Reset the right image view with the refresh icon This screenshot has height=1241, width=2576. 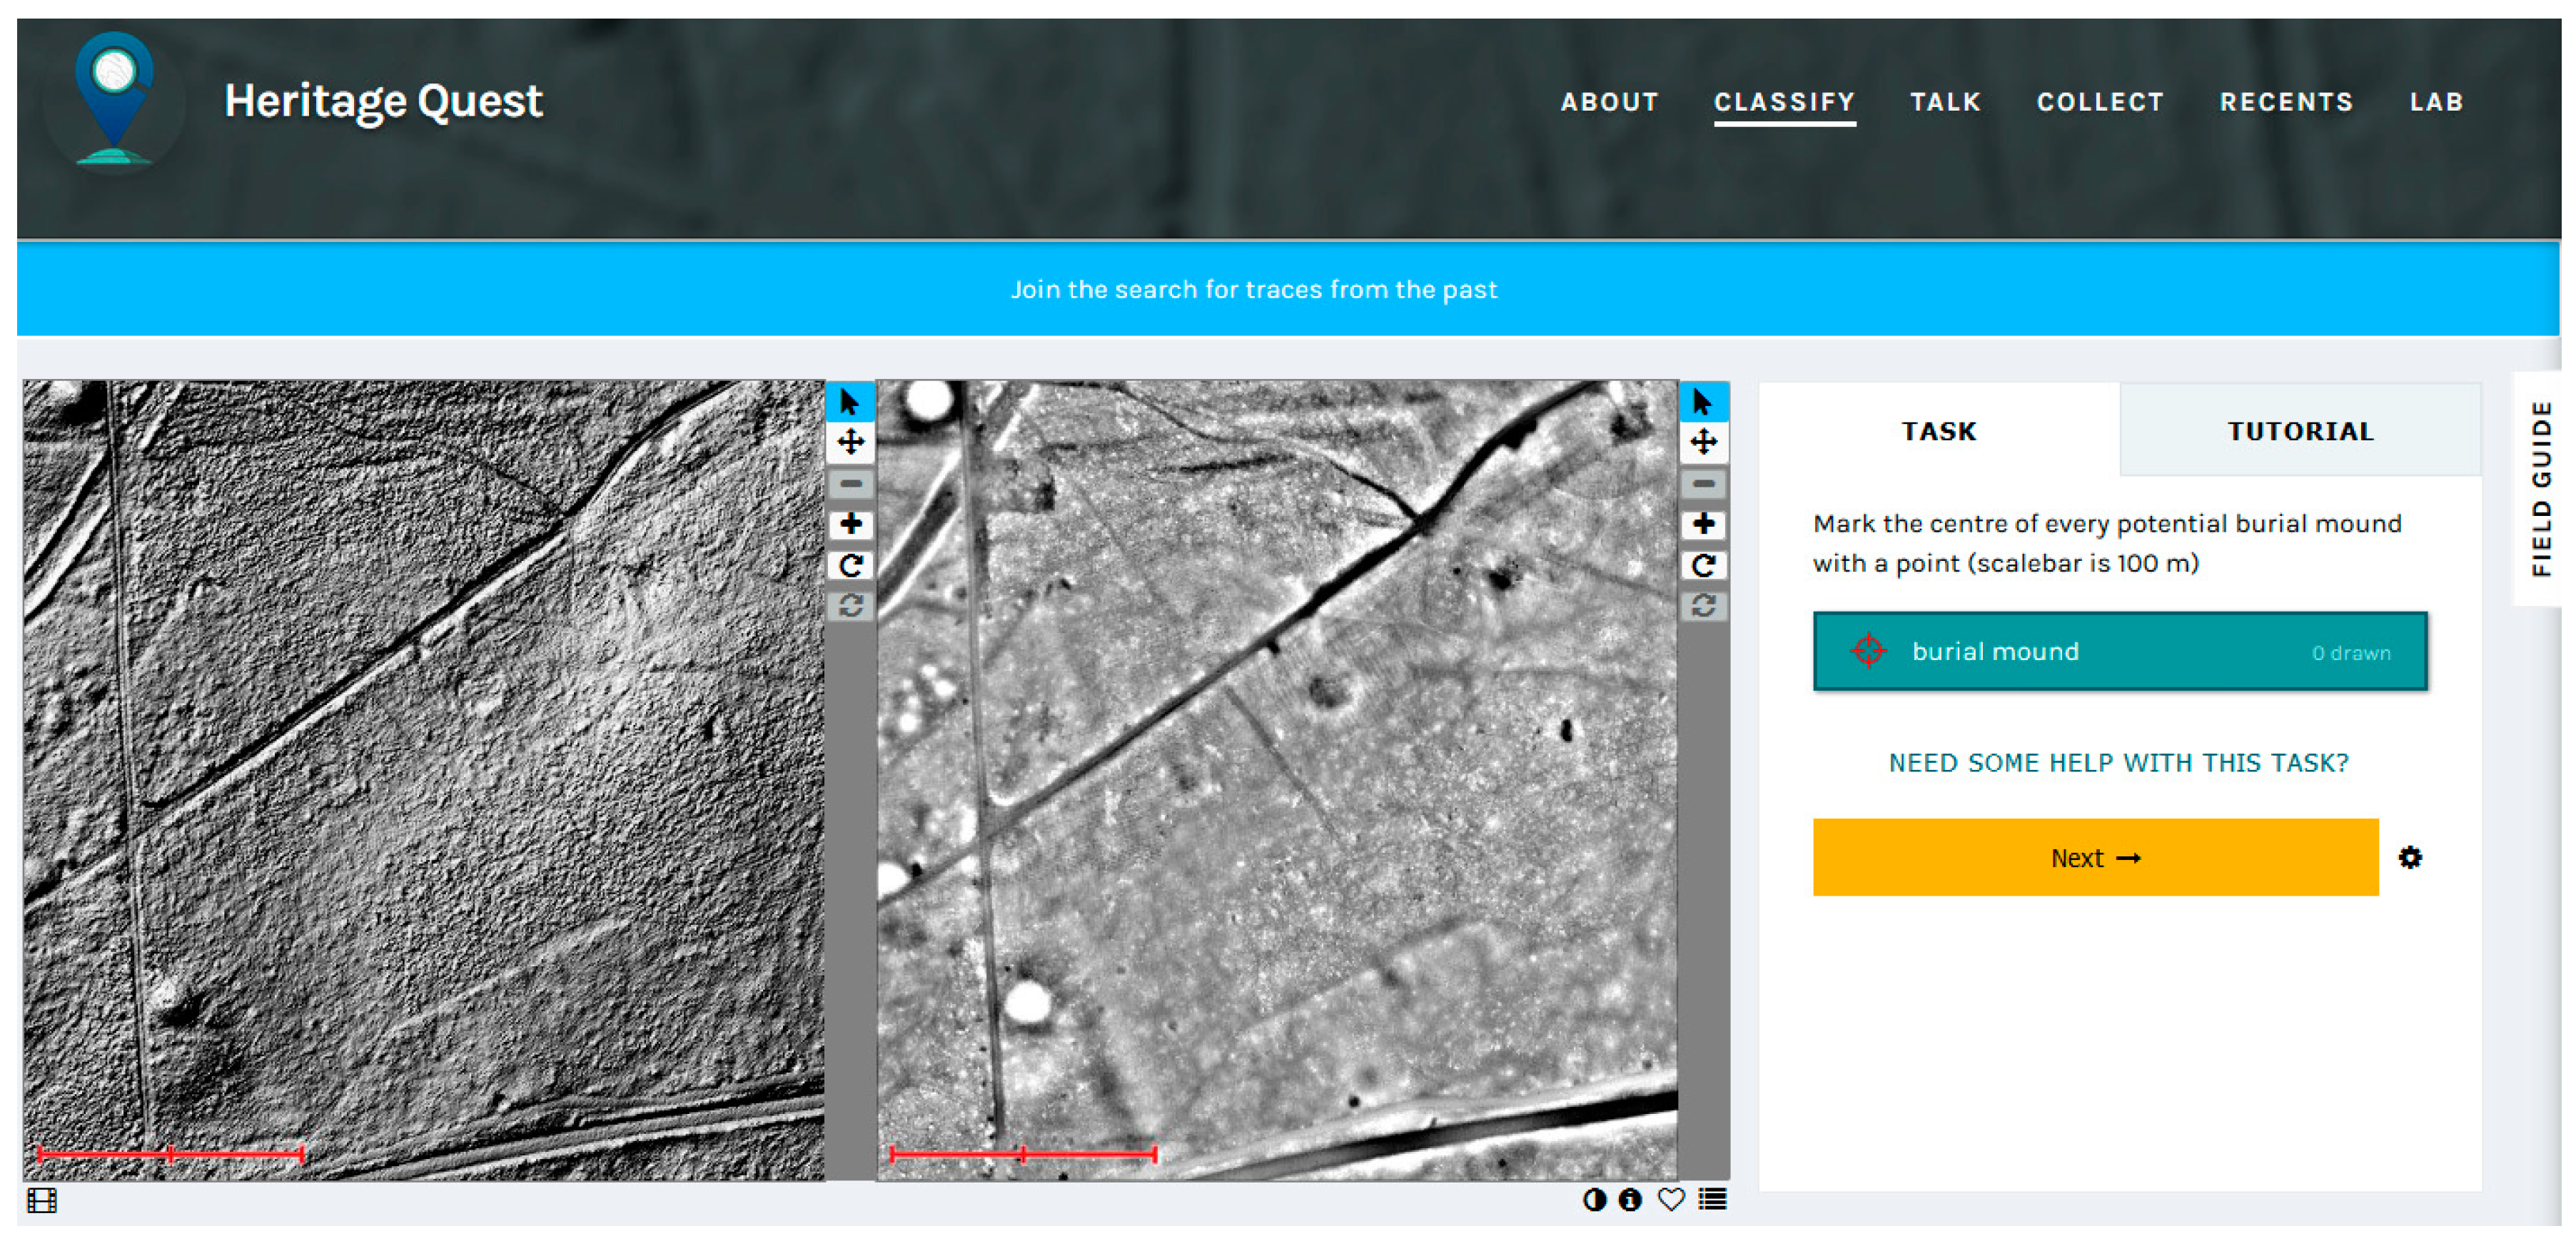click(1704, 605)
